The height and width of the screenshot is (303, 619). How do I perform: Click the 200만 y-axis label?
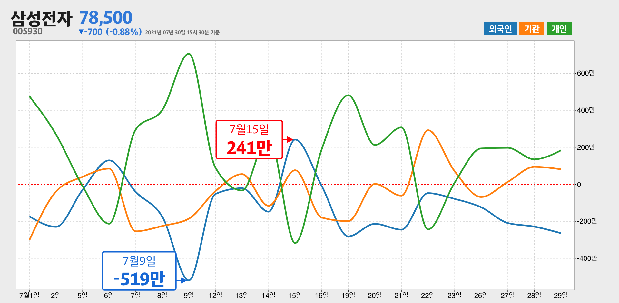pyautogui.click(x=586, y=147)
